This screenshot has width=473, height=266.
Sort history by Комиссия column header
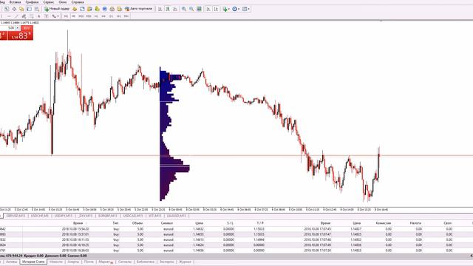pyautogui.click(x=384, y=223)
